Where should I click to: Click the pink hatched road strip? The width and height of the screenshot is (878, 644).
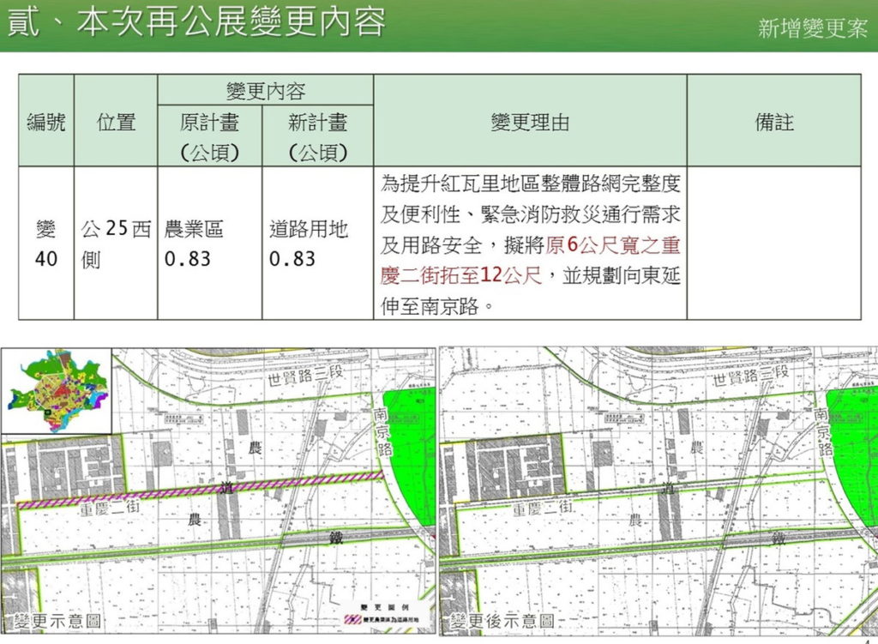tap(201, 490)
